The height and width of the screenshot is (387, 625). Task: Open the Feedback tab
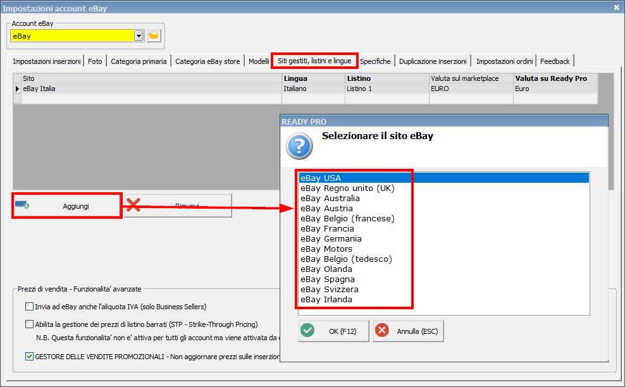tap(555, 61)
